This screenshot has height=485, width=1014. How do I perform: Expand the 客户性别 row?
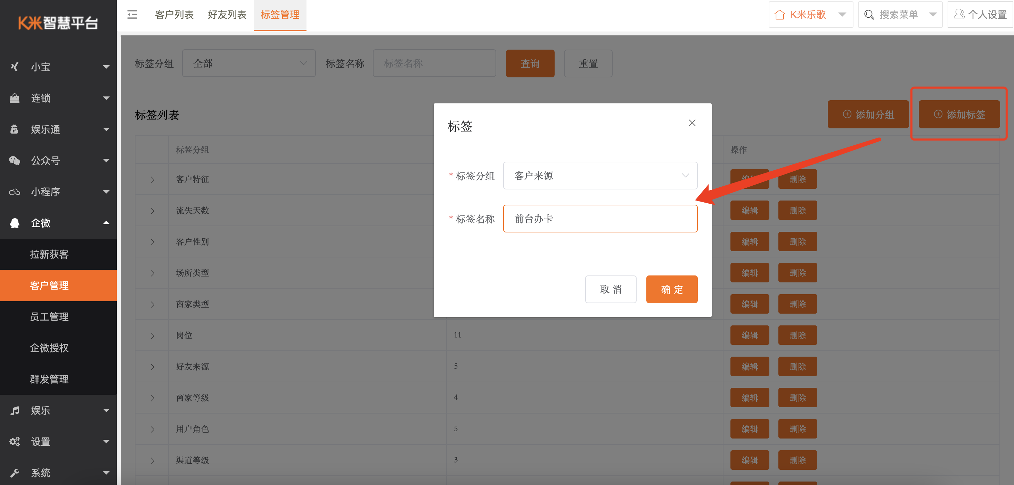(x=152, y=242)
